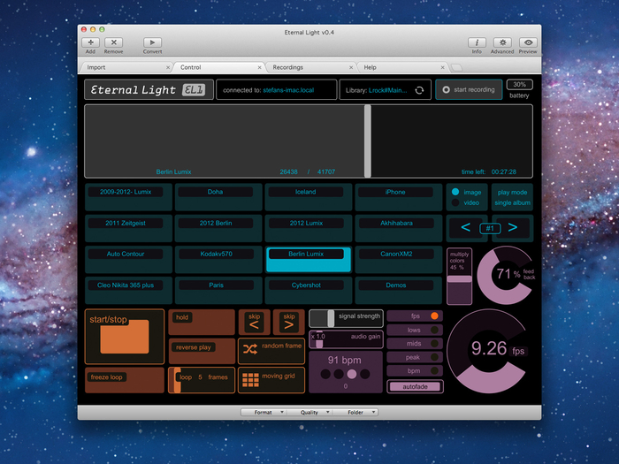This screenshot has width=619, height=464.
Task: Toggle the fps audio mode indicator
Action: [435, 316]
